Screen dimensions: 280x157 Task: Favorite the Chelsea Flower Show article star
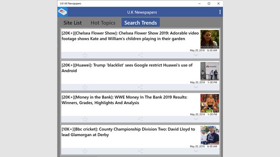click(x=85, y=55)
